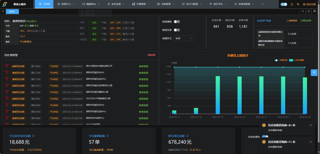The image size is (320, 154).
Task: Open the tab bar gear settings icon
Action: (x=314, y=12)
